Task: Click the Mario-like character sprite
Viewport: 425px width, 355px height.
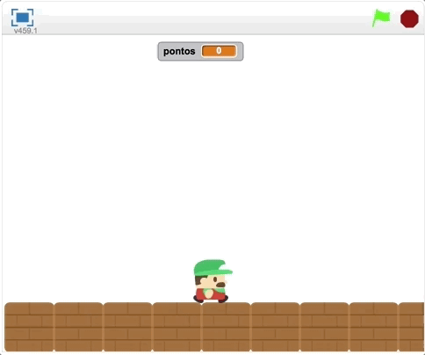Action: point(212,281)
